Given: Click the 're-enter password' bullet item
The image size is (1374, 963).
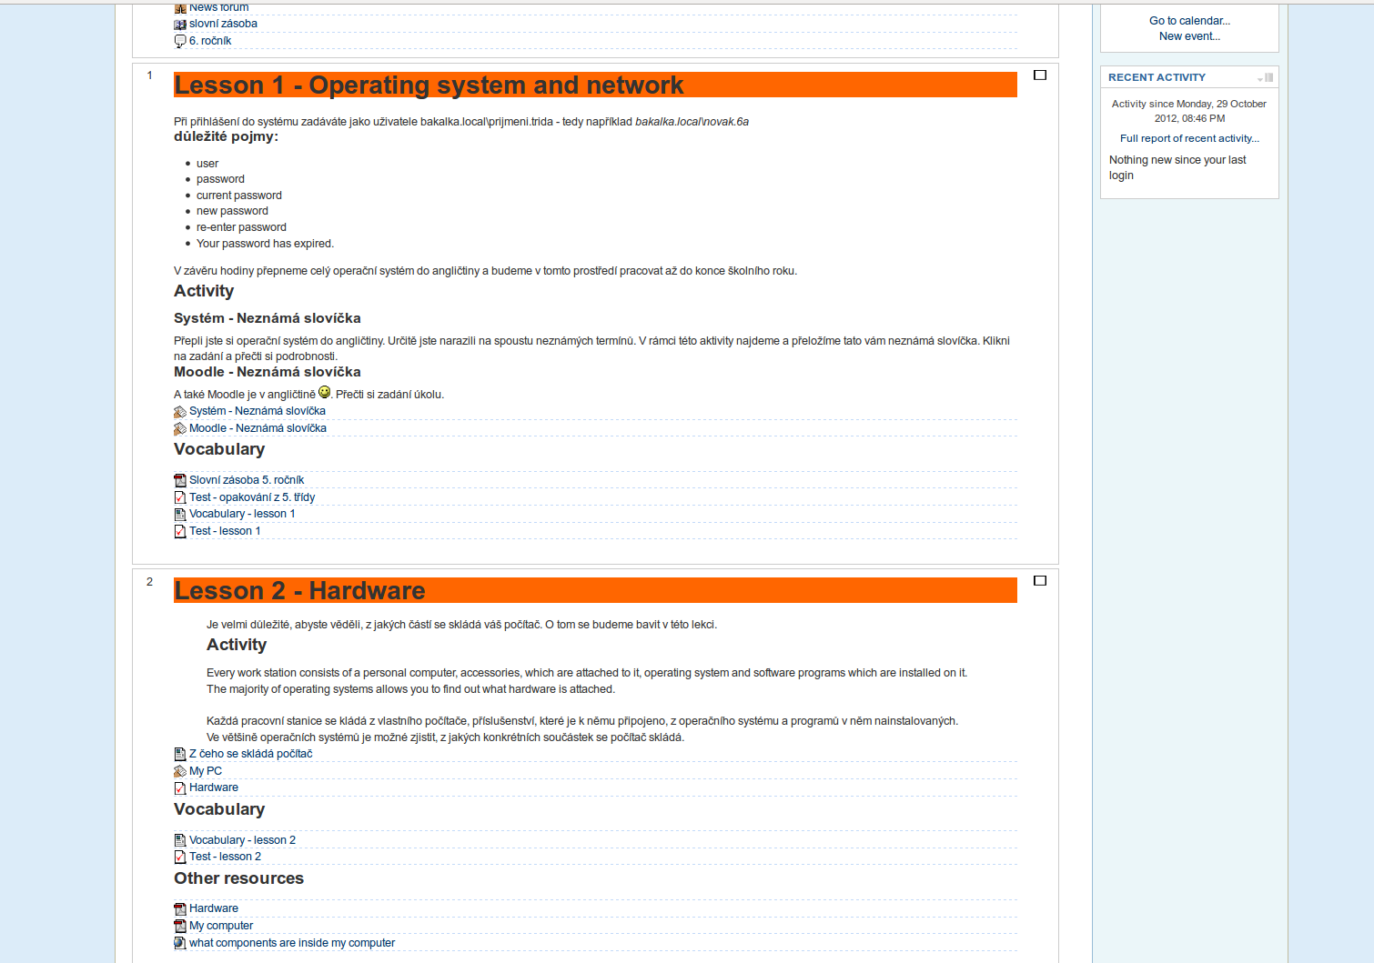Looking at the screenshot, I should (241, 228).
